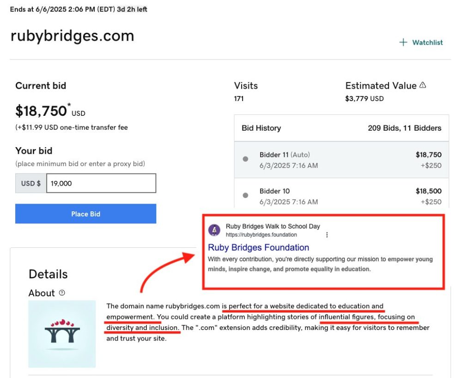Click the rubybridges.foundation URL text

click(x=261, y=235)
